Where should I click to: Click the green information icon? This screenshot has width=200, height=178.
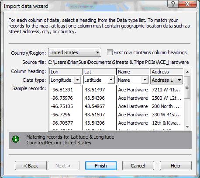tap(16, 139)
